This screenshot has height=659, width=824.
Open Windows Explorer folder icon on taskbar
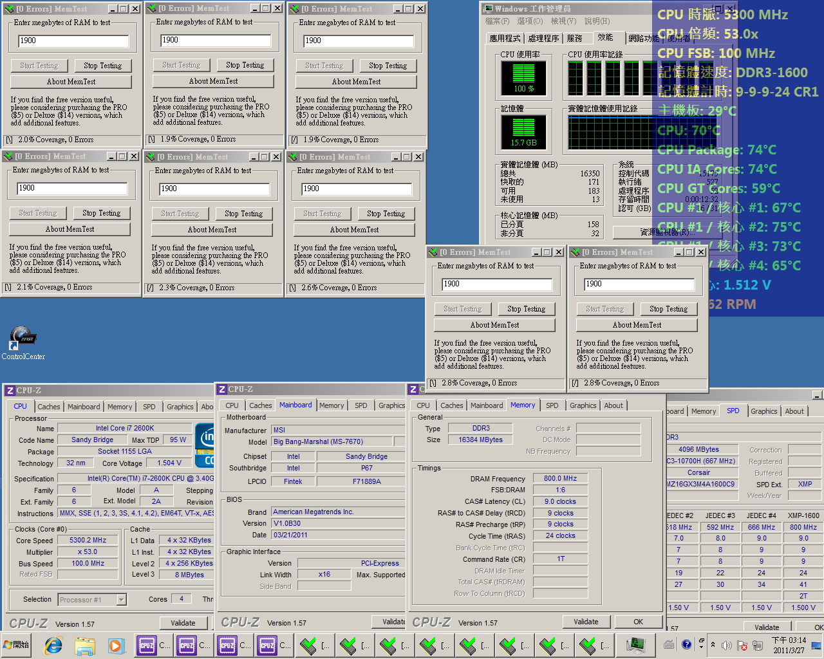pyautogui.click(x=84, y=645)
